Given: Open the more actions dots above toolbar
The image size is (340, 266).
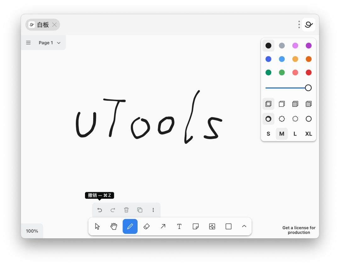Looking at the screenshot, I should point(153,210).
